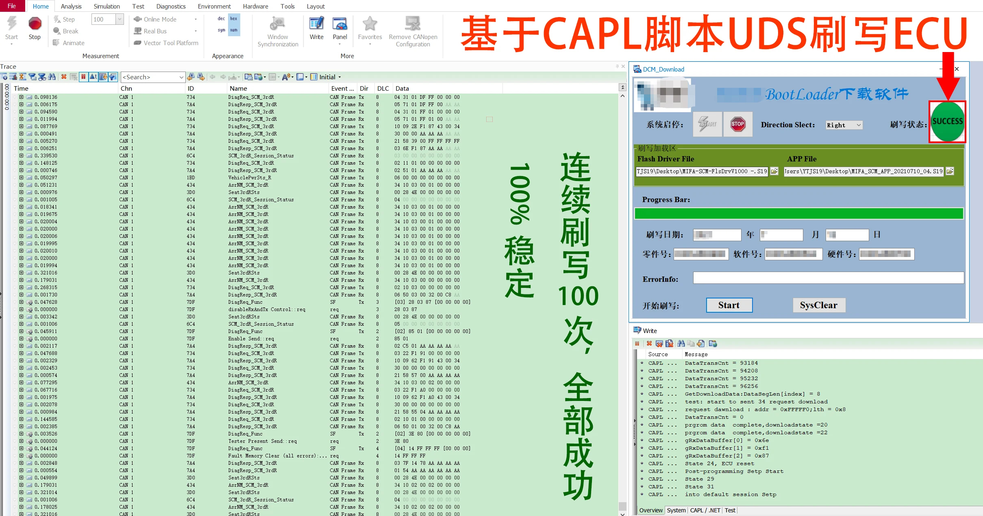Screen dimensions: 983x516
Task: Toggle delta time mode in Trace toolbar
Action: 93,76
